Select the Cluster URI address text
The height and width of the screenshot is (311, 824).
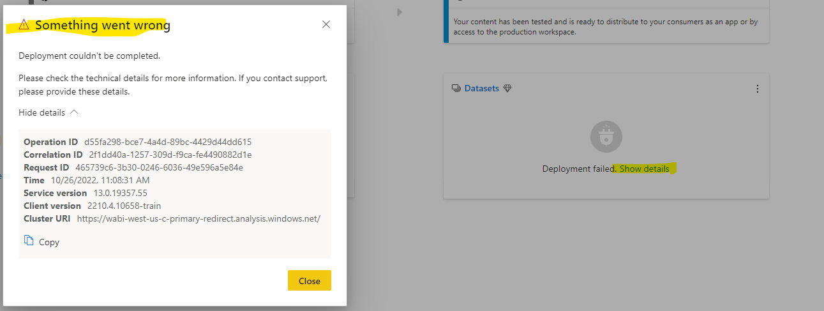coord(199,218)
